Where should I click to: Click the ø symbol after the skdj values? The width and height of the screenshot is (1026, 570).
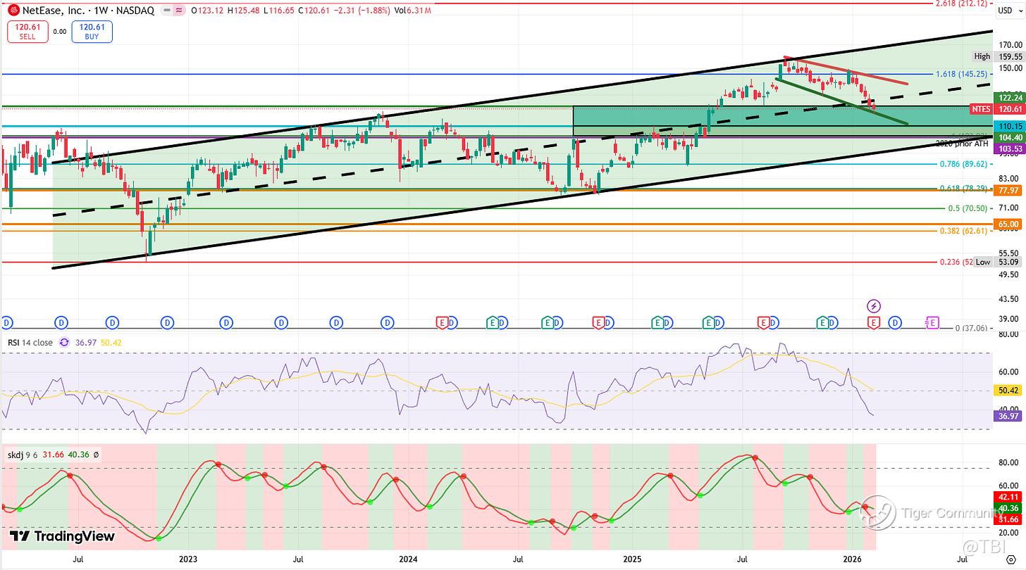click(96, 455)
